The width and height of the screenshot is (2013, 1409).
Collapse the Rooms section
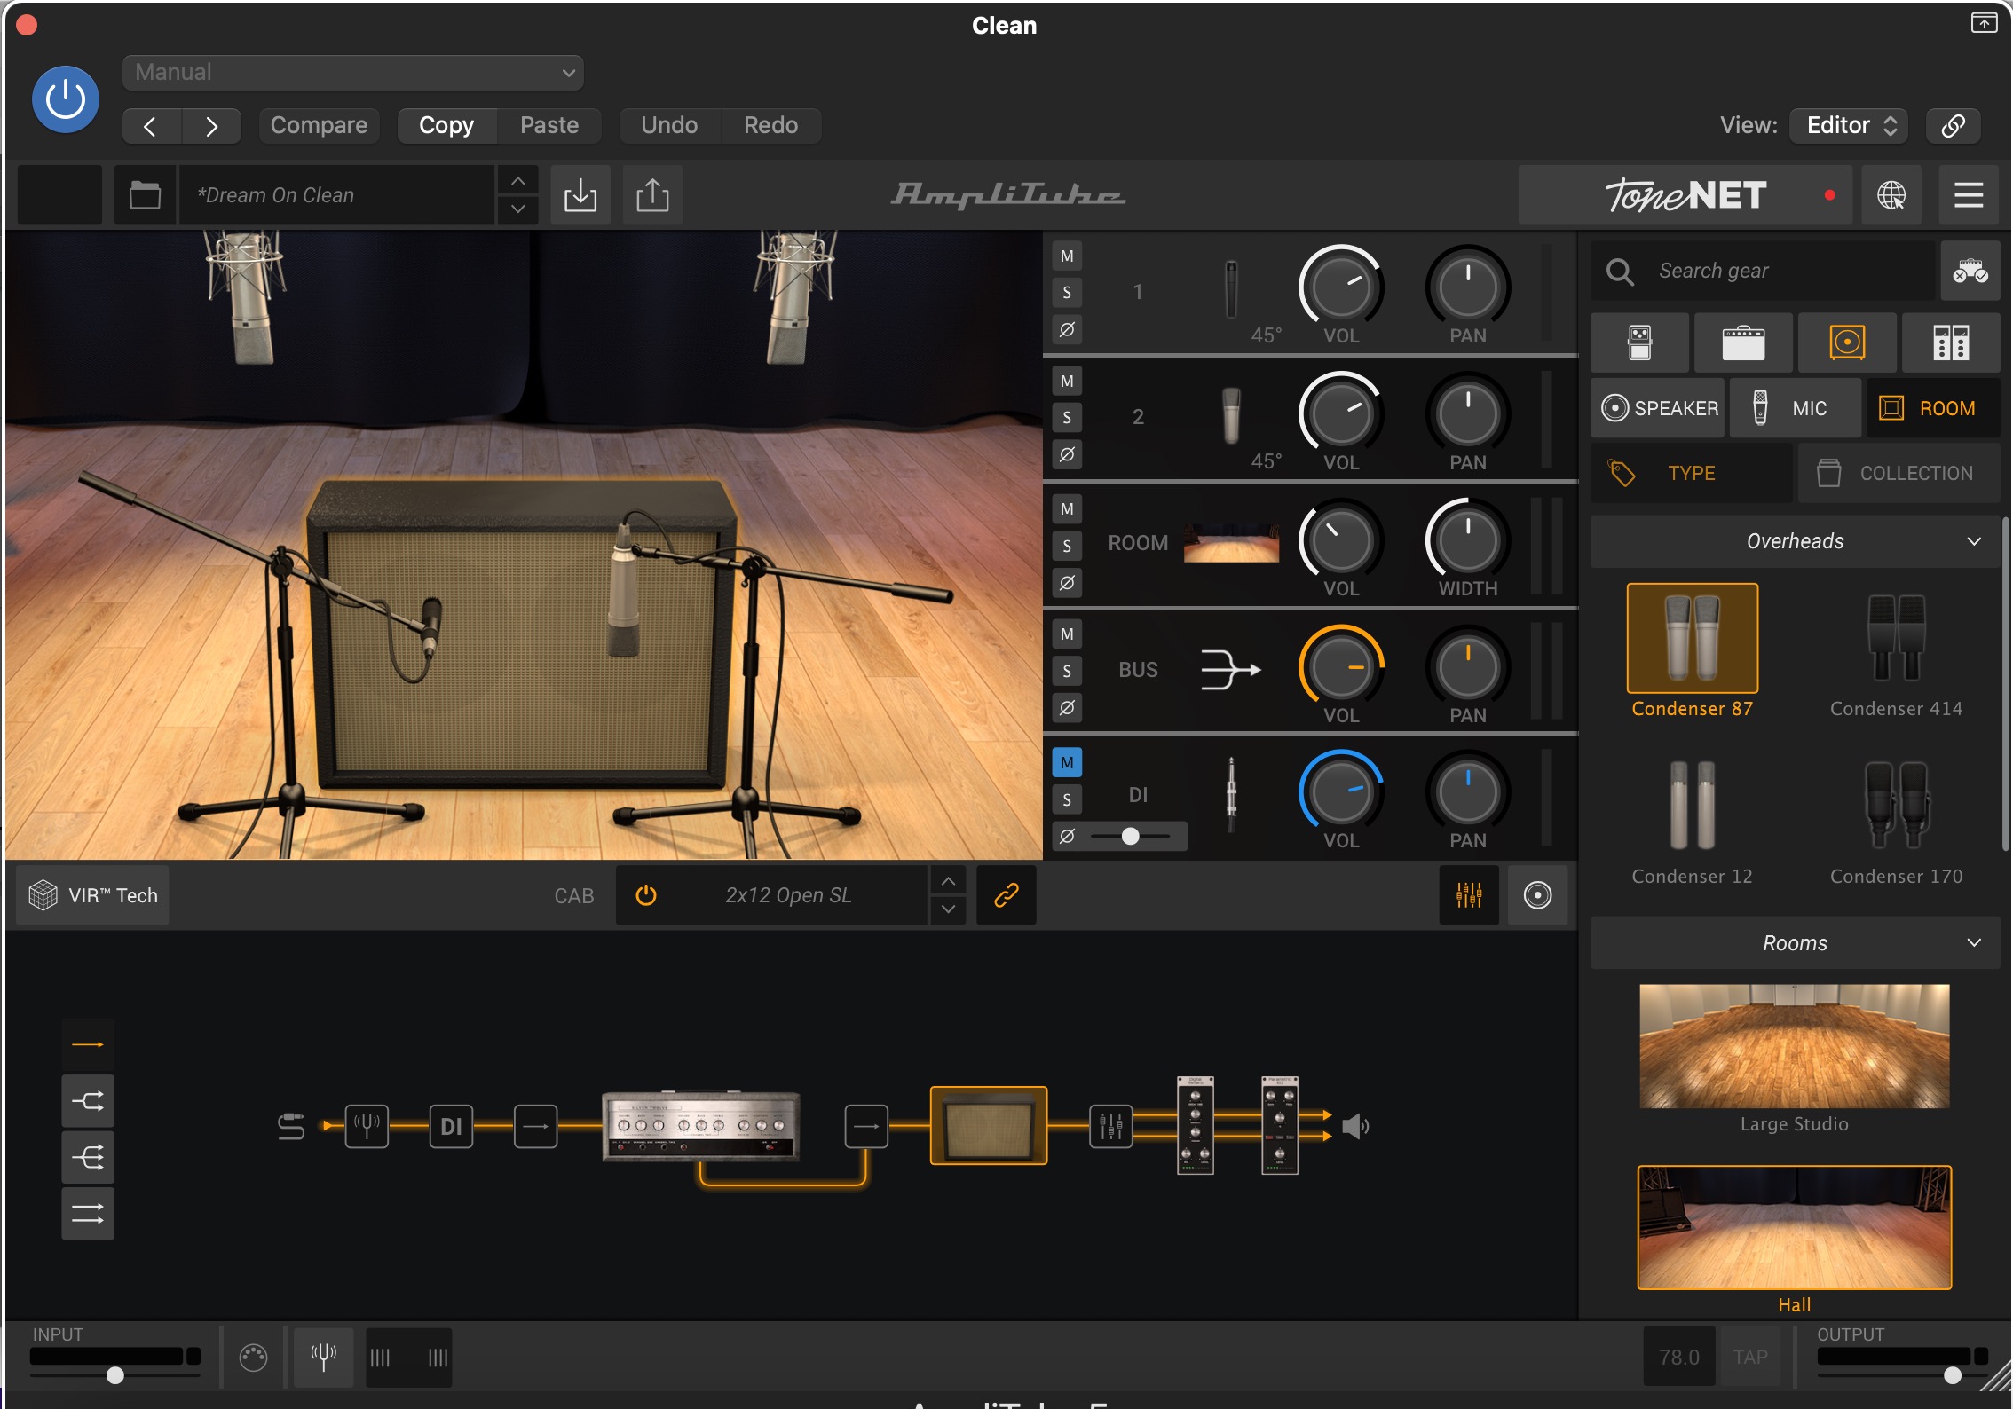(1795, 943)
